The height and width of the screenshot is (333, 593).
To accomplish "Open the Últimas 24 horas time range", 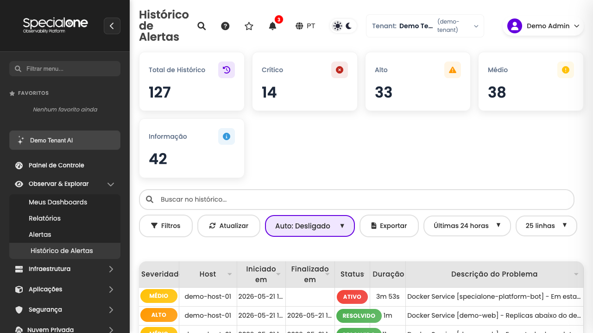I will point(467,226).
